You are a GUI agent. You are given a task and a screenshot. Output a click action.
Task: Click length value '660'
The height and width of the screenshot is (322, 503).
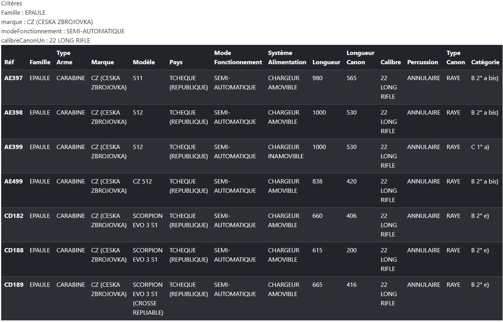(317, 216)
